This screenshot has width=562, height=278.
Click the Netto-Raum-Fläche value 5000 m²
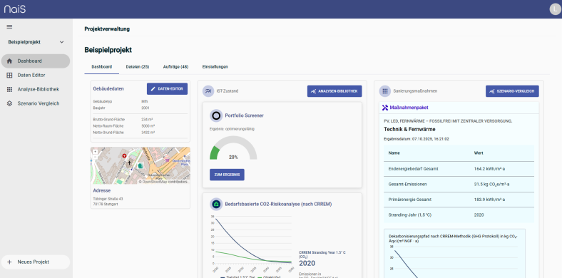coord(148,126)
